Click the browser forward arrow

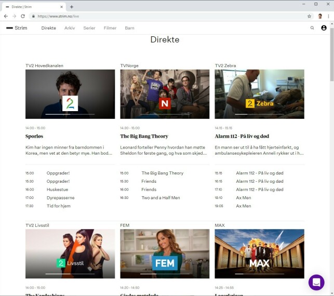click(14, 16)
